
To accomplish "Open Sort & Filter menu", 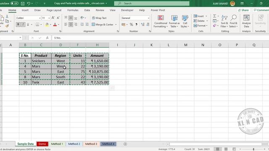I will click(224, 21).
